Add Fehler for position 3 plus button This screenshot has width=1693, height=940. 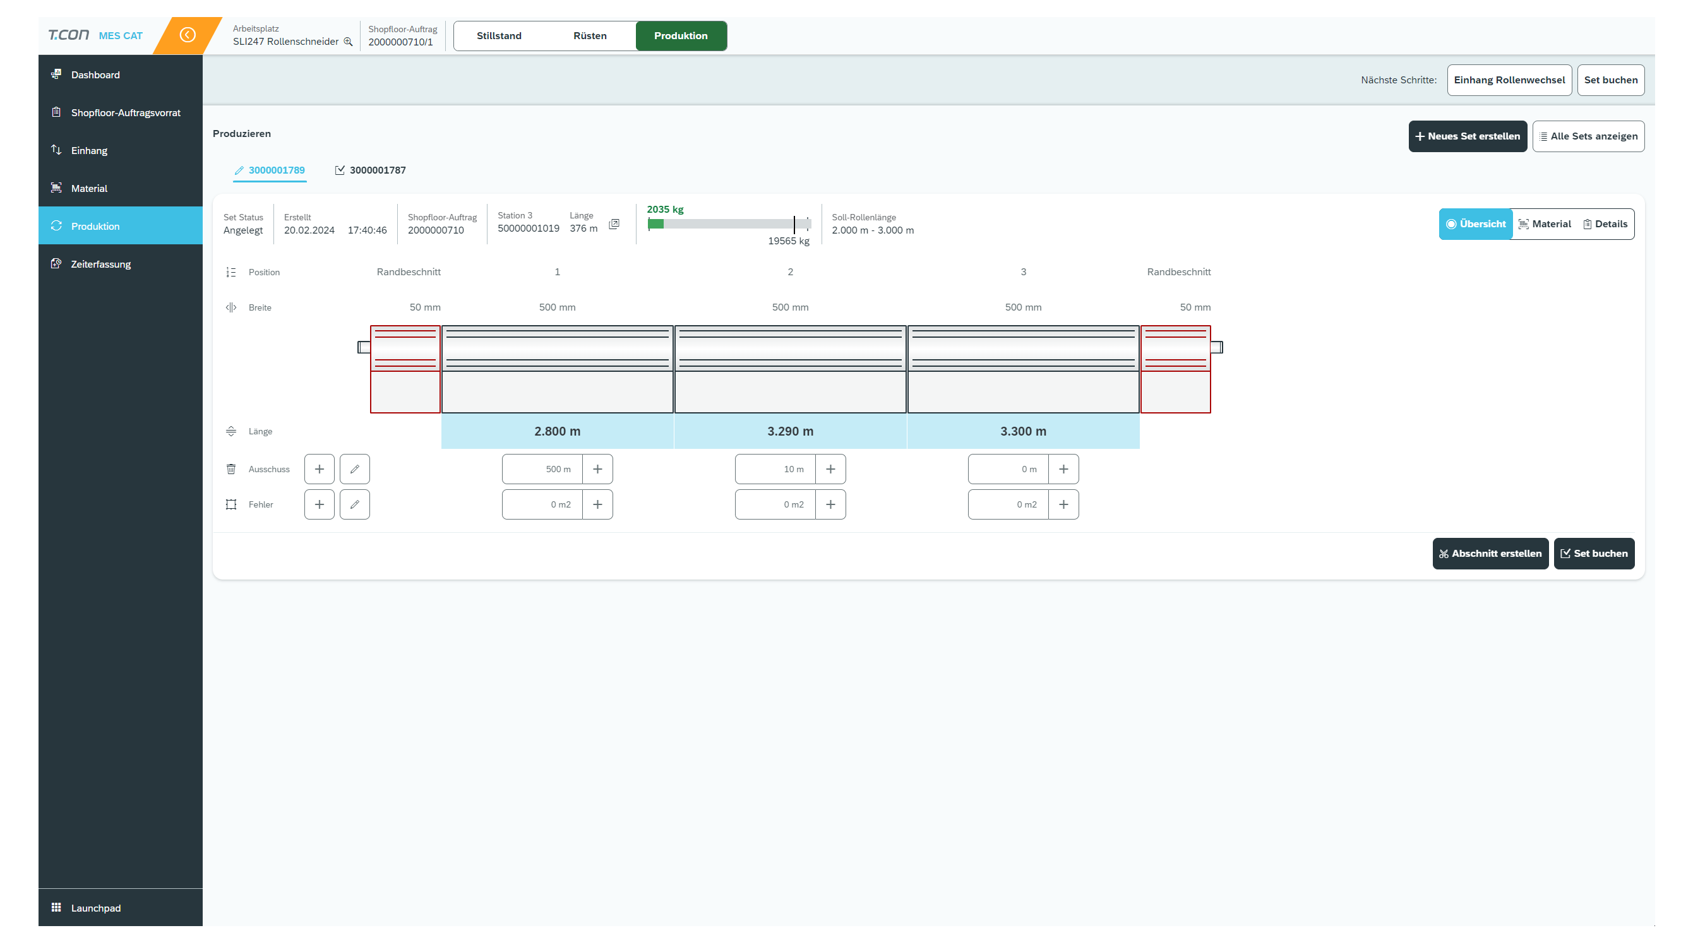pyautogui.click(x=1063, y=504)
